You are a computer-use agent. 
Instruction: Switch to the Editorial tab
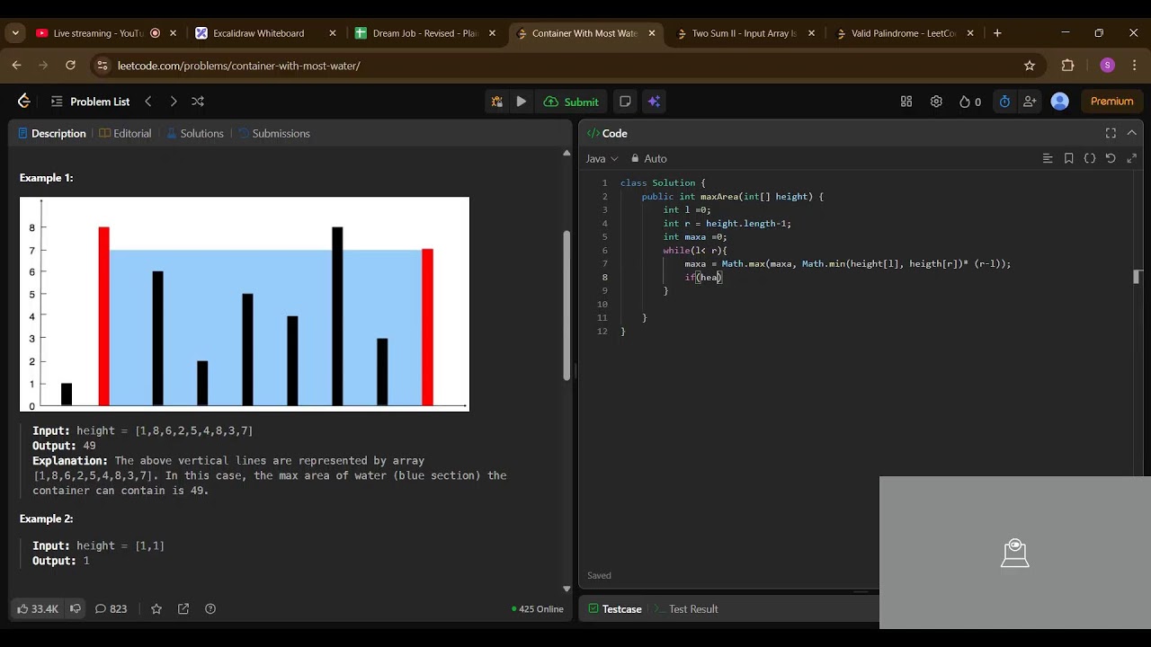125,133
